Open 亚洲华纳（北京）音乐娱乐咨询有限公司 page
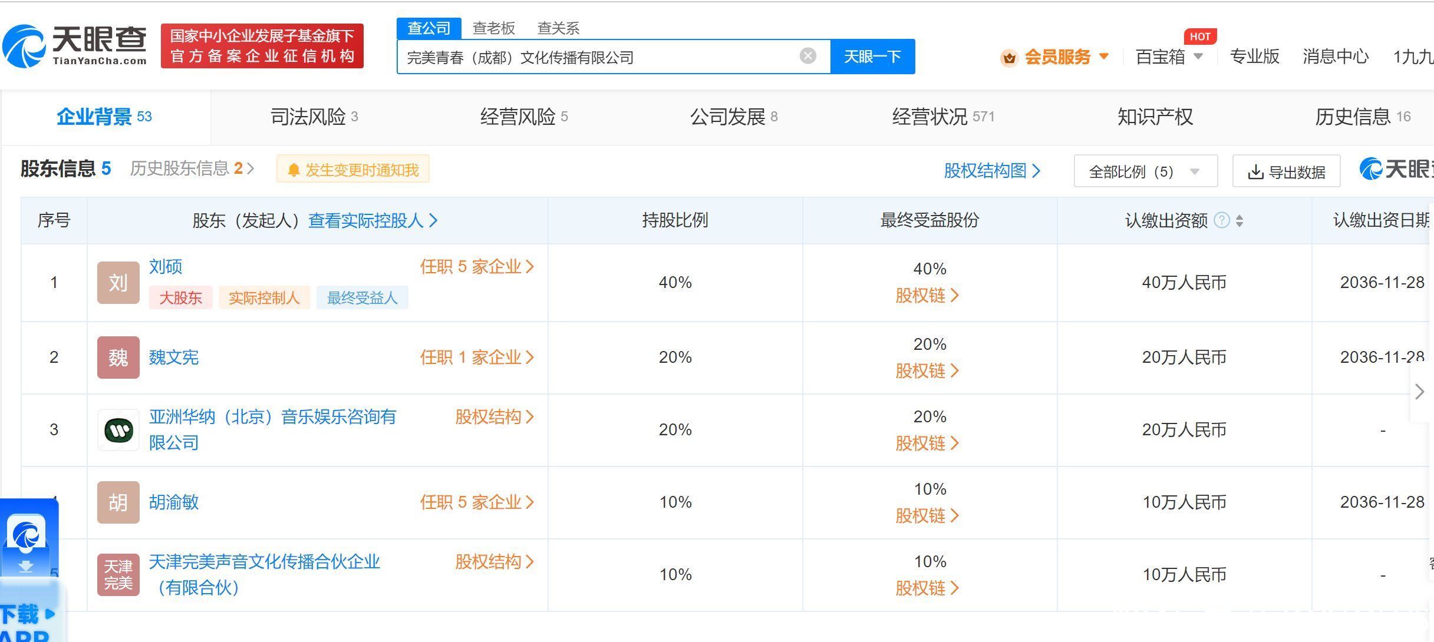This screenshot has width=1434, height=642. (x=272, y=430)
